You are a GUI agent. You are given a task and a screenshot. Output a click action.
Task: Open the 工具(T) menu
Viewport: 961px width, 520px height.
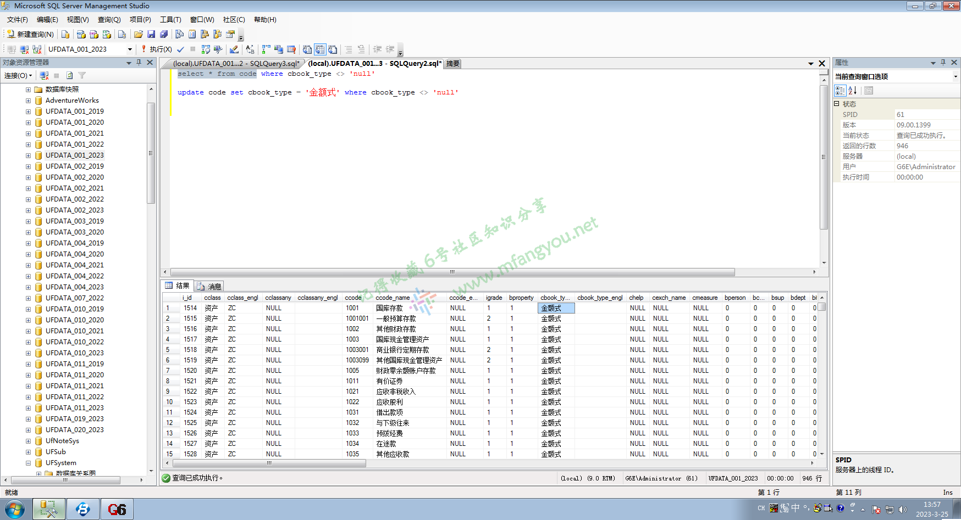170,20
